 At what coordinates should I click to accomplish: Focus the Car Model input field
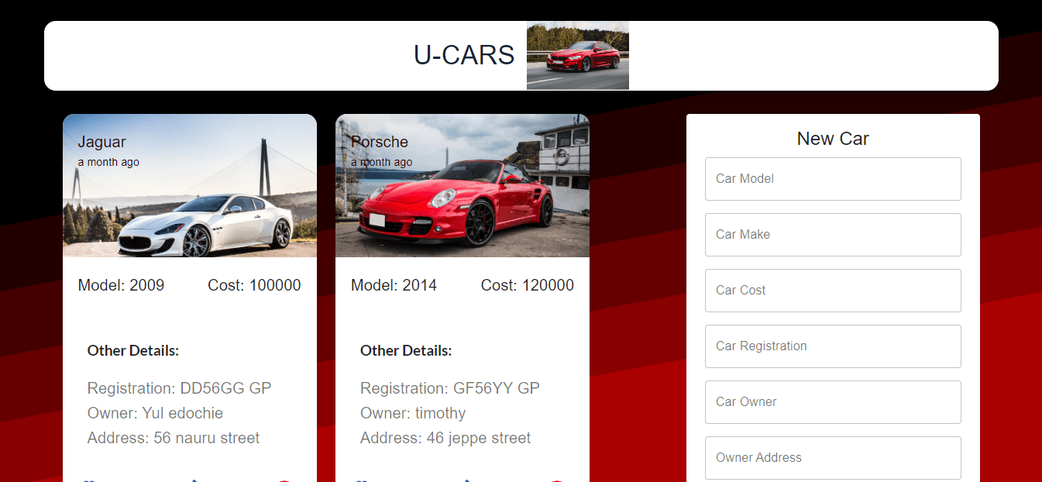pyautogui.click(x=833, y=179)
